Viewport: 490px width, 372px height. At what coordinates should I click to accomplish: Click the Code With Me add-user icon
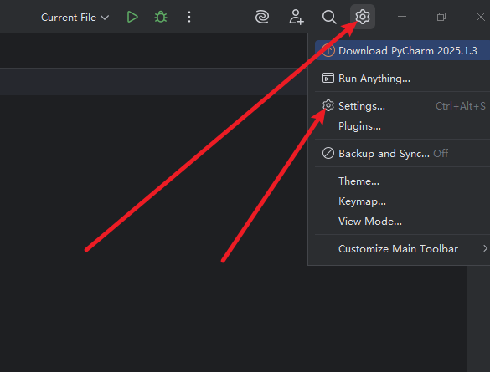click(x=296, y=17)
